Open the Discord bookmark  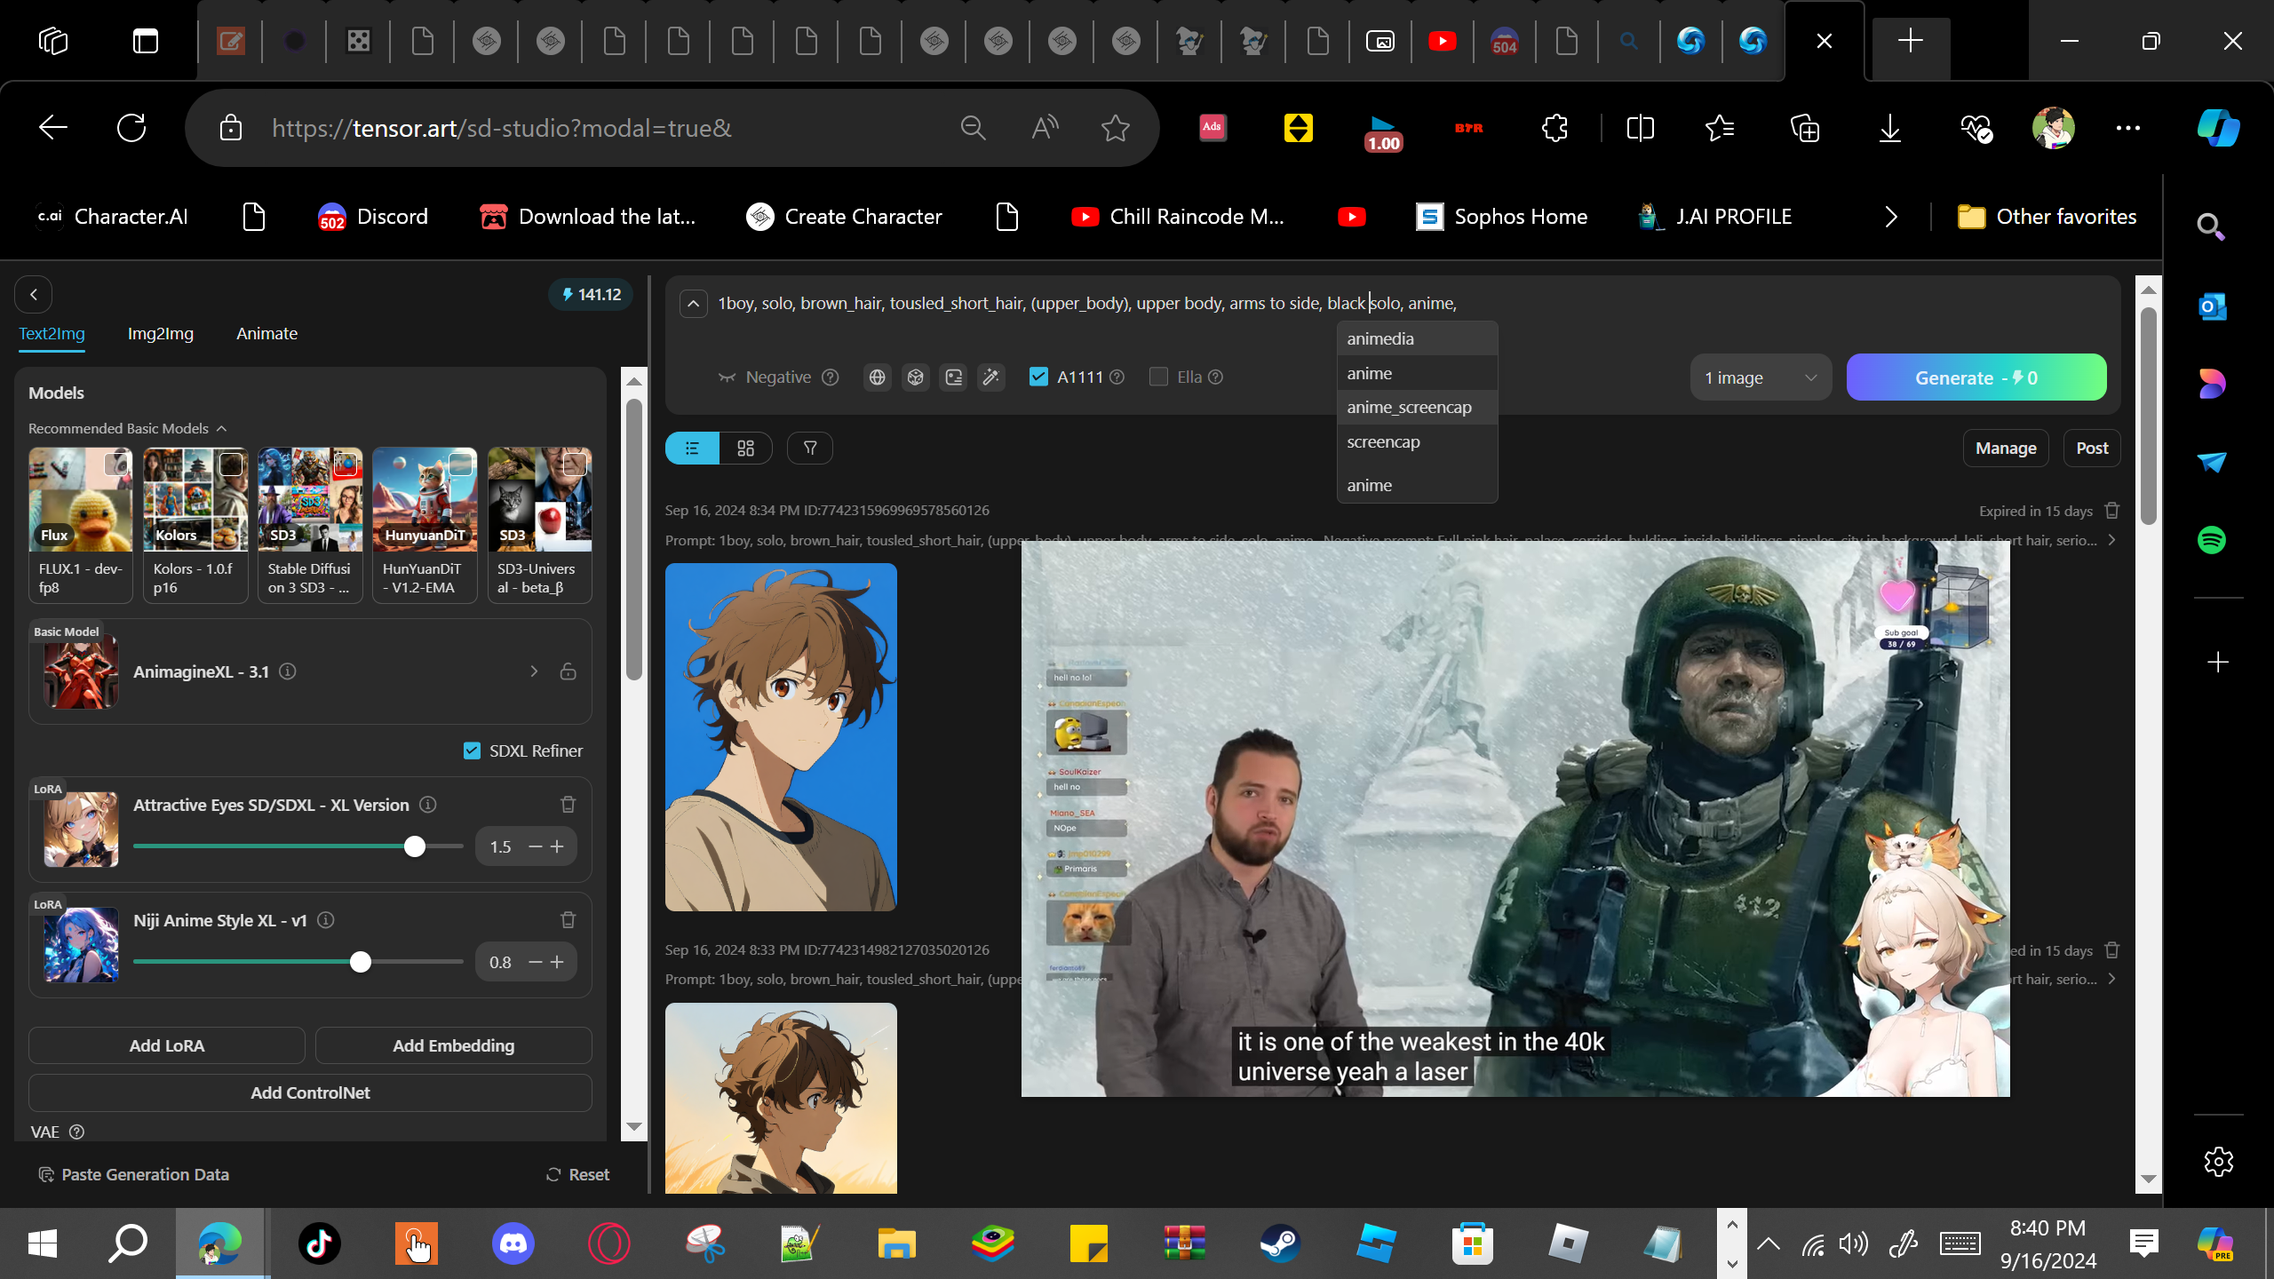tap(373, 217)
